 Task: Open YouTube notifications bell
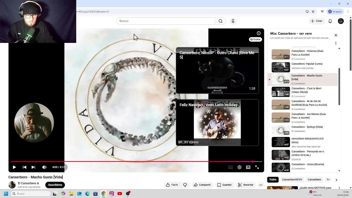pyautogui.click(x=330, y=21)
